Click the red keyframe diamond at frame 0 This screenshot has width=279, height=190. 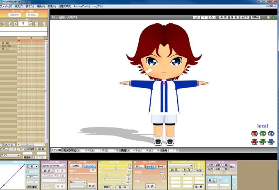click(x=19, y=41)
